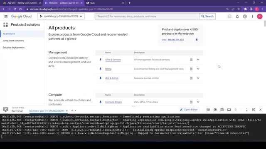Open the user account avatar
This screenshot has width=266, height=149.
point(259,17)
